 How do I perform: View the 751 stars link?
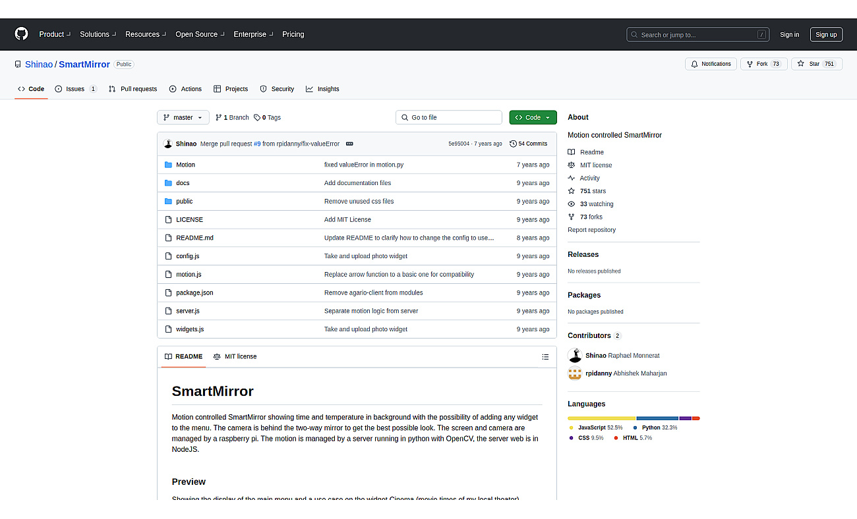(593, 191)
